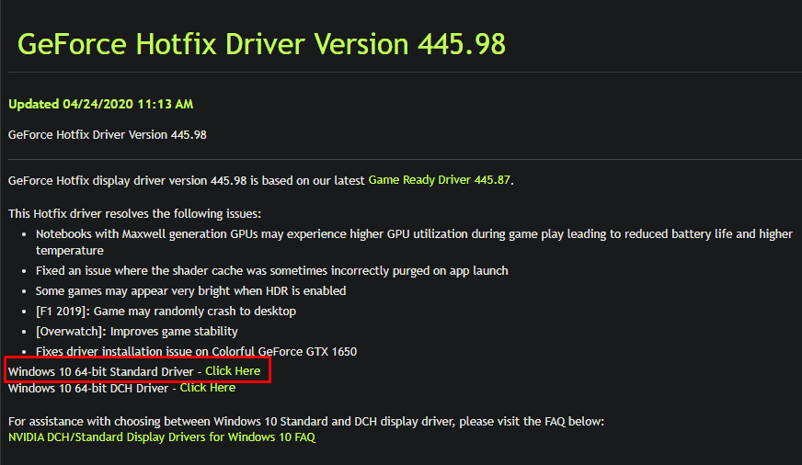Click the [Overwatch] game stability bullet
Screen dimensions: 802x465
[136, 332]
